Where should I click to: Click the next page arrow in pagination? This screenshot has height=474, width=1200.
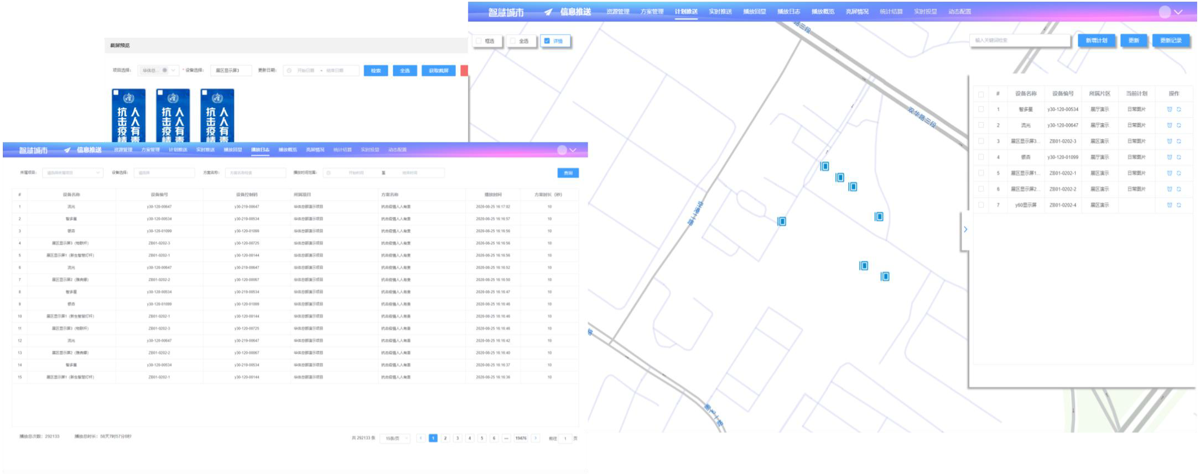pos(535,438)
